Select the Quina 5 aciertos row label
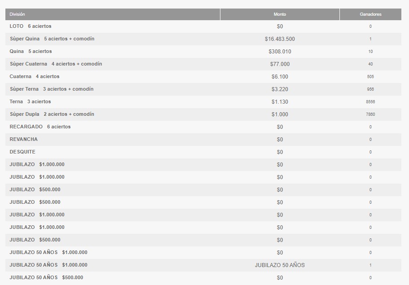 tap(31, 52)
